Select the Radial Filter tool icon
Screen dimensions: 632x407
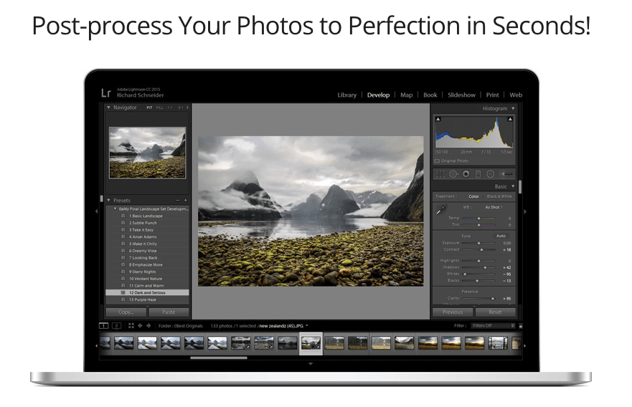(490, 174)
